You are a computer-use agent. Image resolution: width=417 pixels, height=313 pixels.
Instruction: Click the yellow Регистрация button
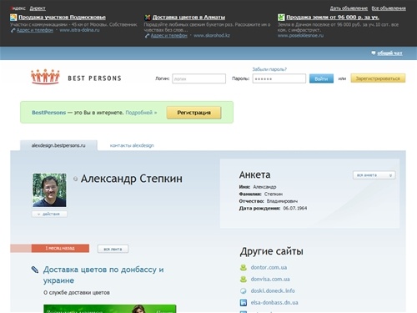[x=193, y=113]
